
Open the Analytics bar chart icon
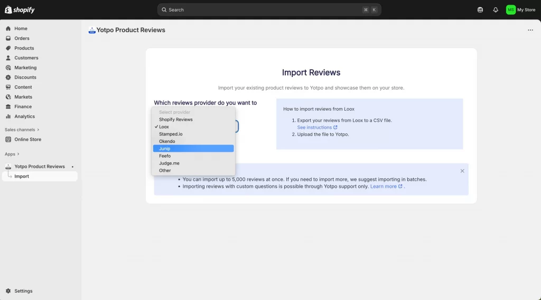(8, 117)
